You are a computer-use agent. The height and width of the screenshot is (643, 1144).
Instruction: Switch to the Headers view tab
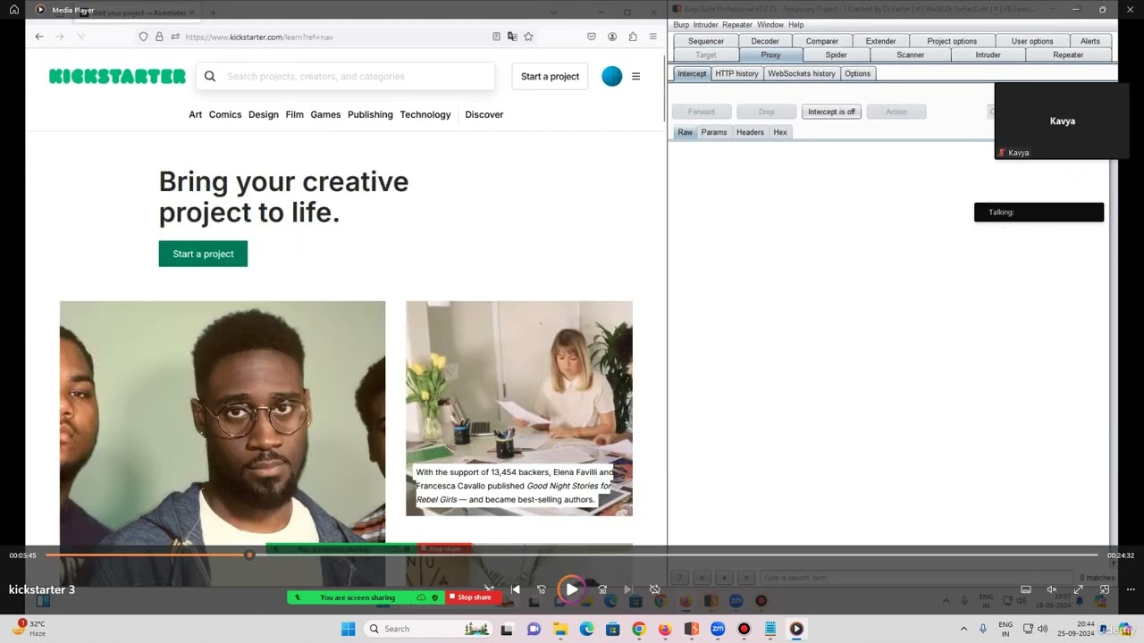coord(750,132)
